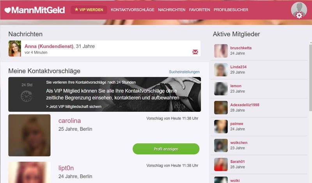Open the NACHRICHTEN menu item

(x=172, y=10)
